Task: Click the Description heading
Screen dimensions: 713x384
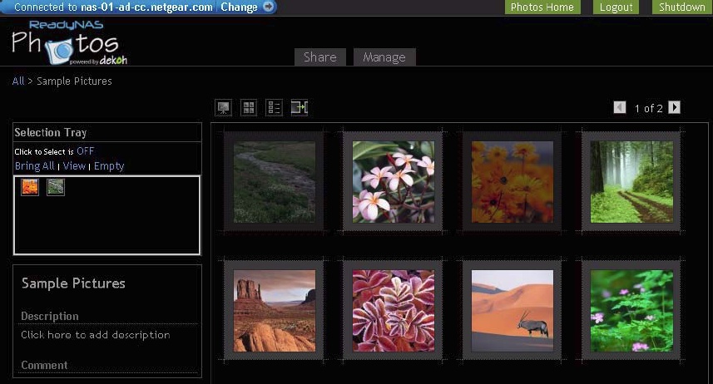Action: (x=50, y=316)
